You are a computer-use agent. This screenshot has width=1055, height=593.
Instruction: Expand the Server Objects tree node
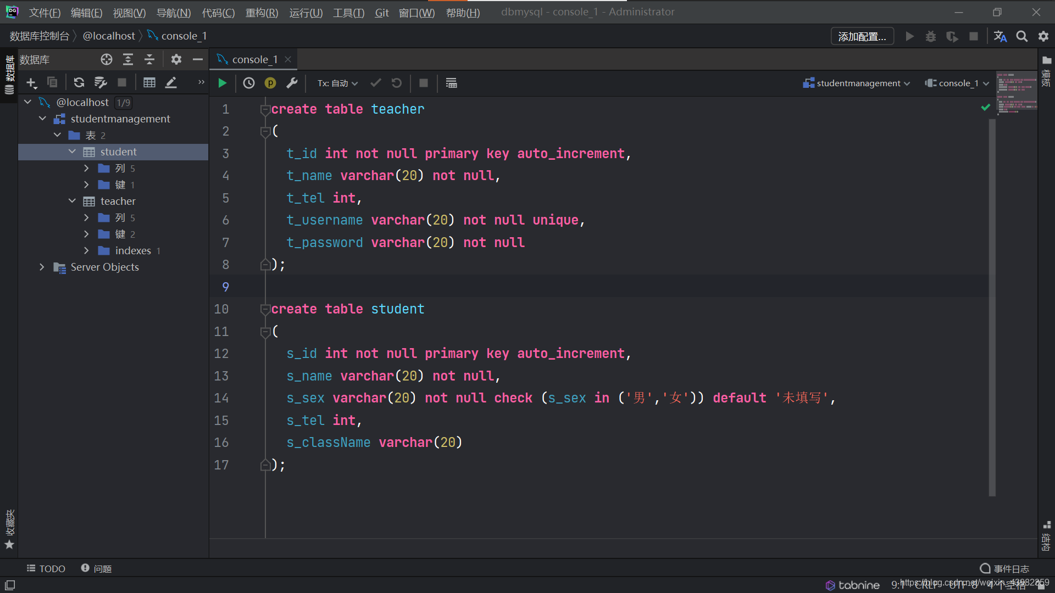pyautogui.click(x=42, y=267)
